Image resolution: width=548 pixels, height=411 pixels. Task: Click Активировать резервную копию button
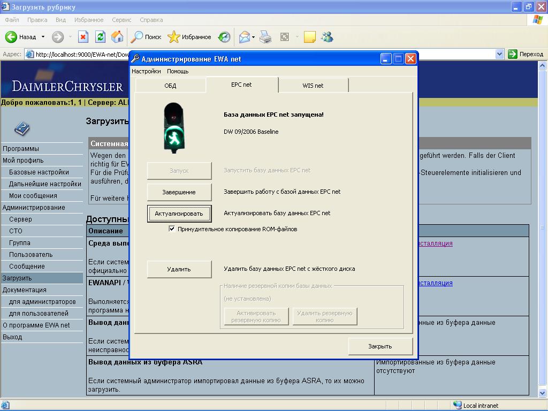256,316
